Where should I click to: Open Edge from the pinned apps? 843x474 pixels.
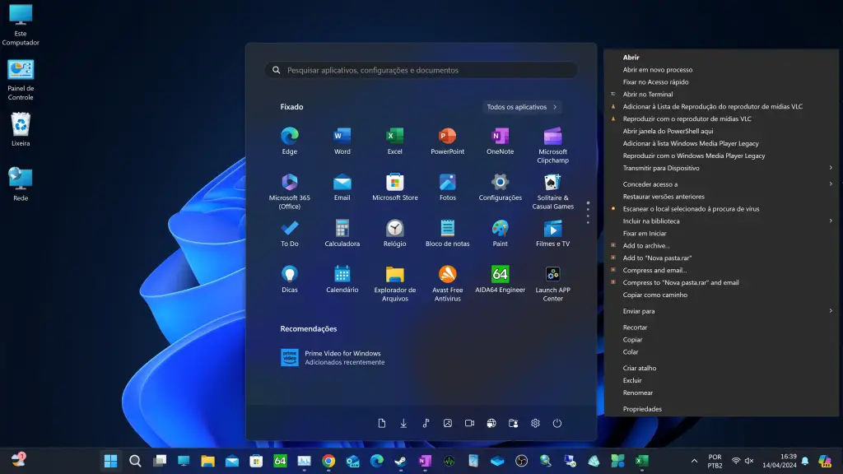click(x=289, y=141)
